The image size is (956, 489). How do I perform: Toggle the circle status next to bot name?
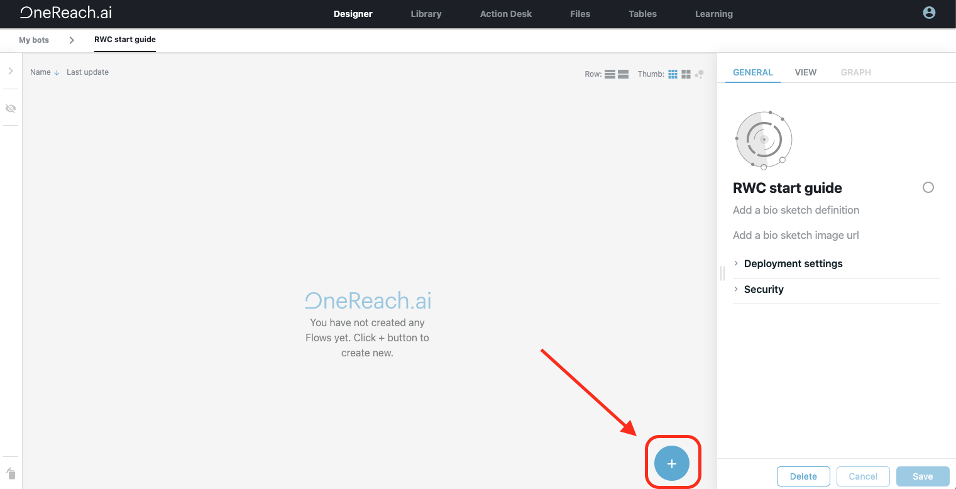[x=928, y=187]
